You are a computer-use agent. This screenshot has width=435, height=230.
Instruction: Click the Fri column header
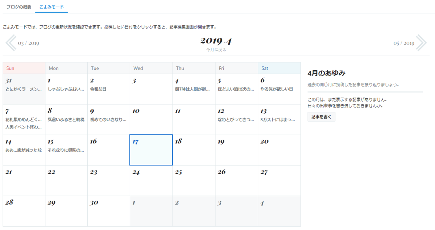(236, 68)
